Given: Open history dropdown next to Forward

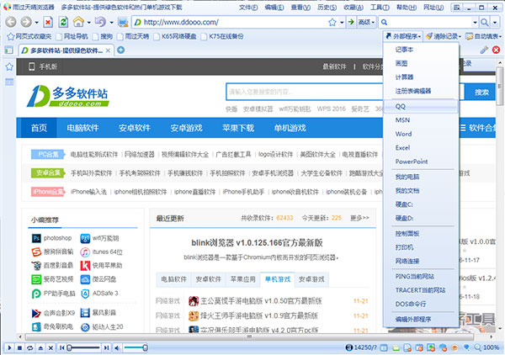Looking at the screenshot, I should (37, 22).
